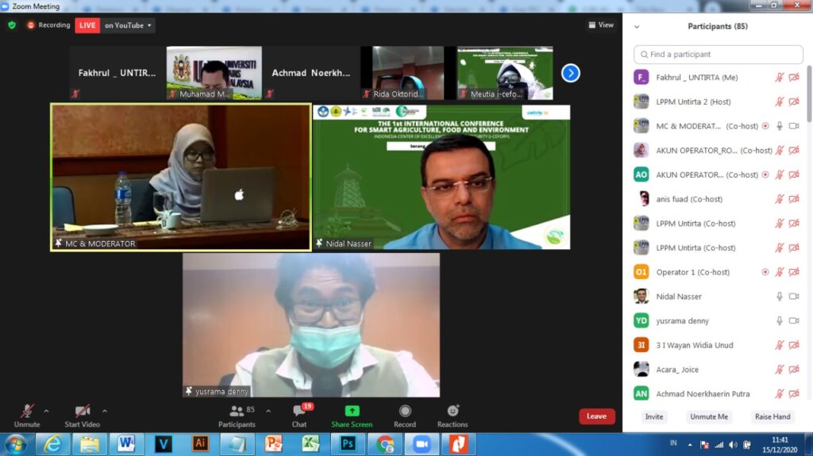Open Windows Start menu
Screen dimensions: 813x456
point(16,444)
